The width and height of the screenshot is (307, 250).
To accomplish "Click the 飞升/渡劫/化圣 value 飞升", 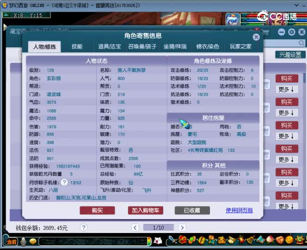I will click(x=147, y=190).
